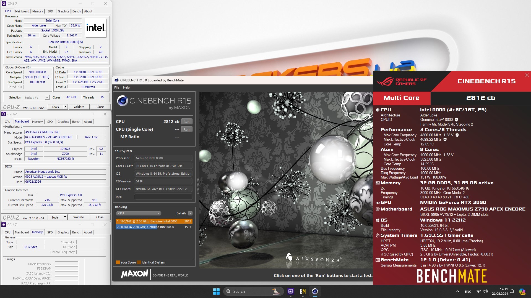Open the Cinebench taskbar icon
Viewport: 531px width, 298px height.
point(315,291)
